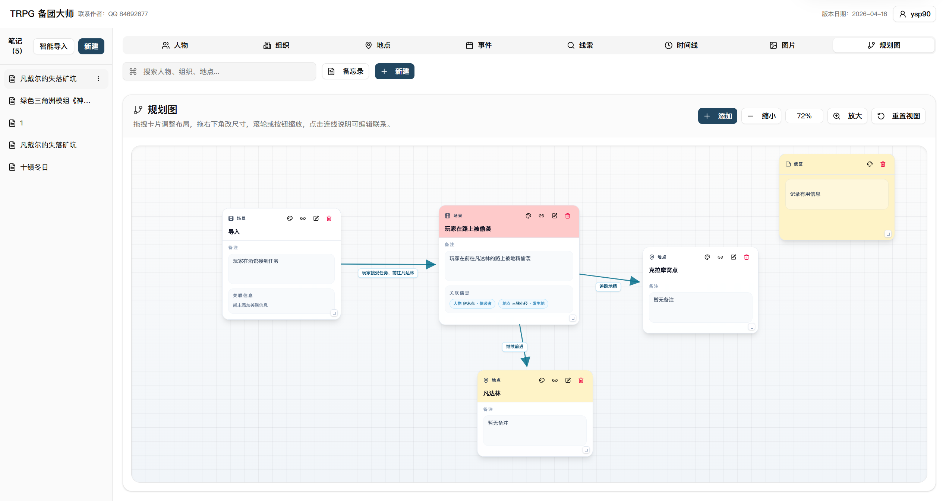Click link icon on 克拉摩窝点 card
Viewport: 946px width, 501px height.
[720, 257]
